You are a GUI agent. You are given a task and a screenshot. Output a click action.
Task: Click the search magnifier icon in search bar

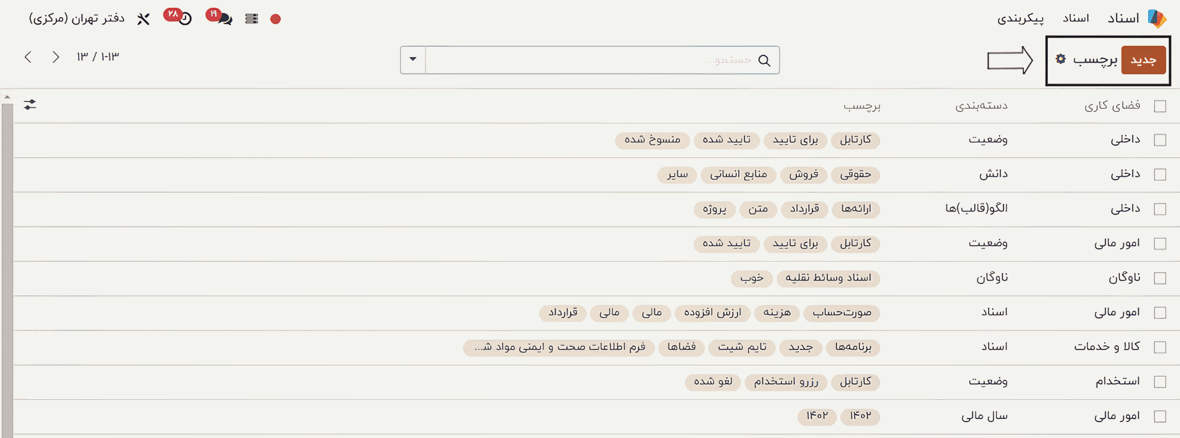coord(765,60)
